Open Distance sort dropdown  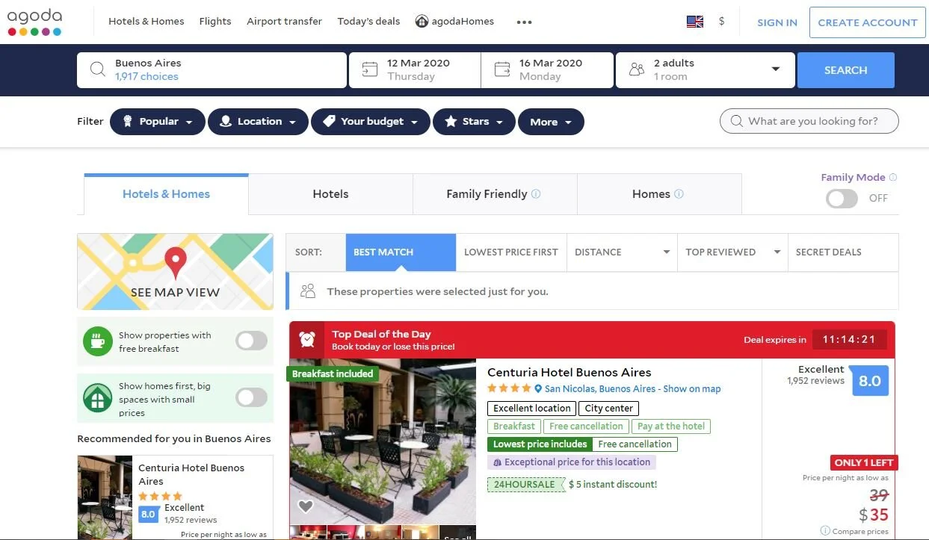(x=622, y=252)
